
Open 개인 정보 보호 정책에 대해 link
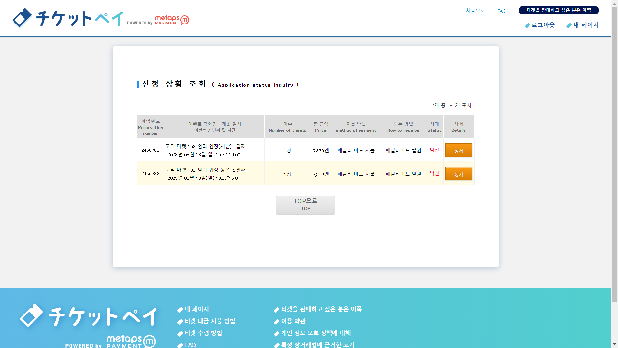coord(316,333)
